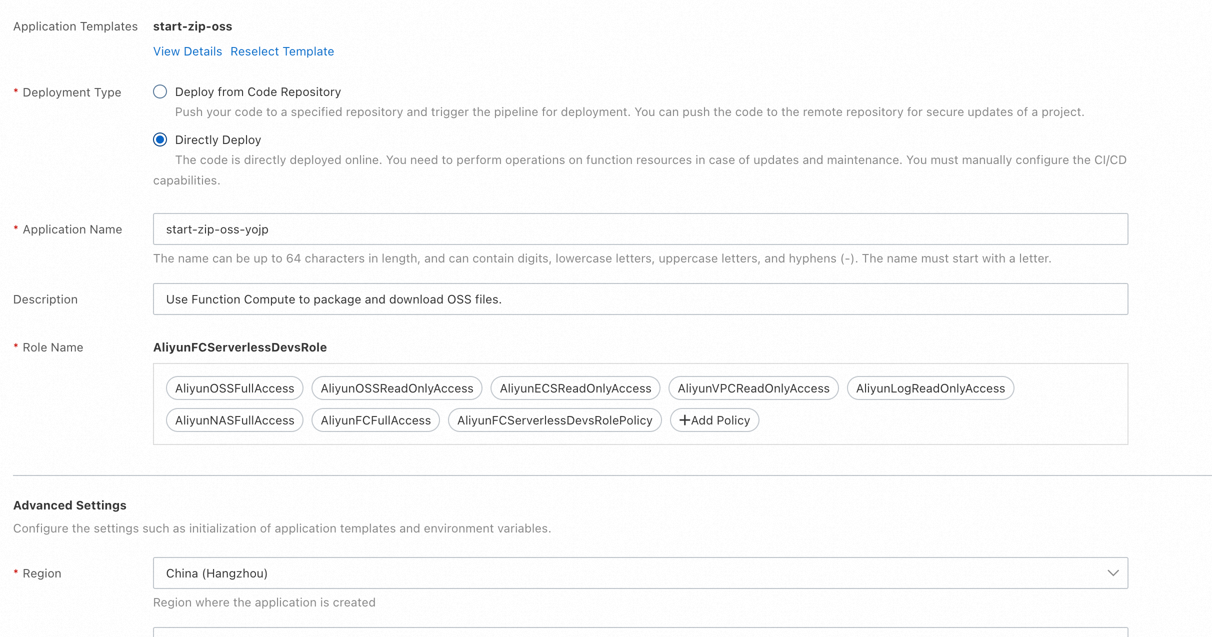Screen dimensions: 1212x637
Task: Select Deploy from Code Repository radio
Action: click(160, 91)
